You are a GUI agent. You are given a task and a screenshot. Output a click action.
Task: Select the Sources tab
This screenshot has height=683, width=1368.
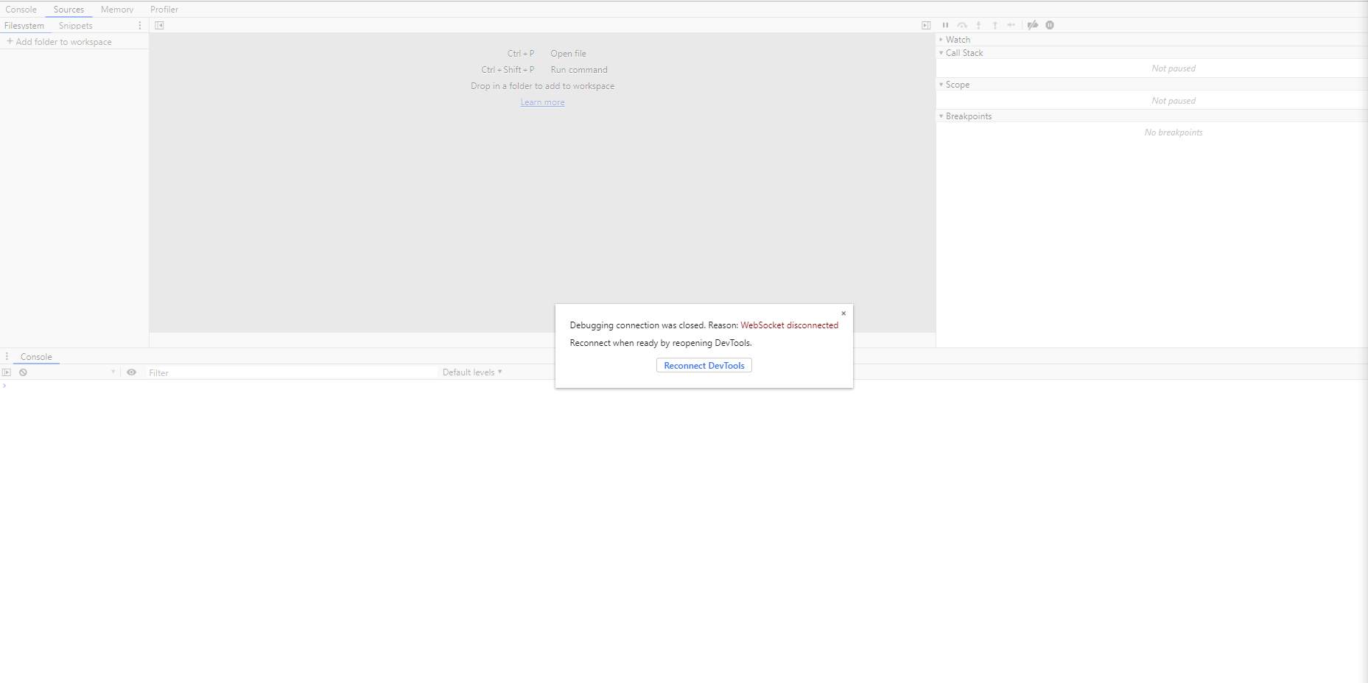point(69,10)
